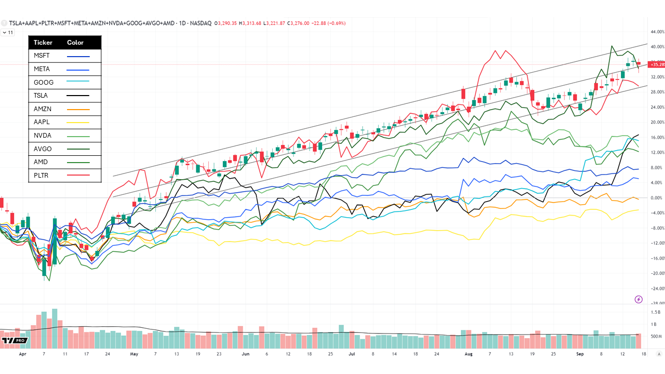Select the AMZN orange line swatch

(x=78, y=109)
